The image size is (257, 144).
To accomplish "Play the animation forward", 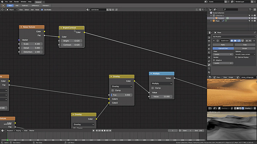I will click(x=105, y=131).
